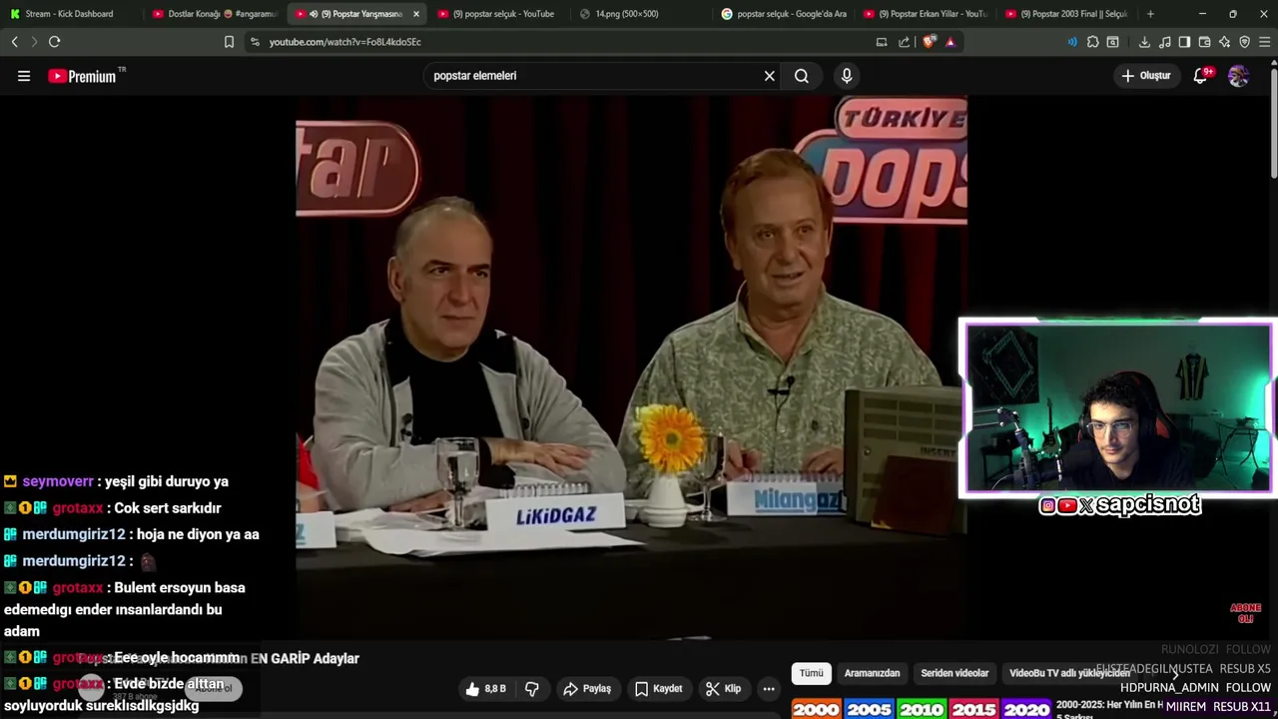Screen dimensions: 1278x719
Task: Click the page vertical scrollbar
Action: (1273, 120)
